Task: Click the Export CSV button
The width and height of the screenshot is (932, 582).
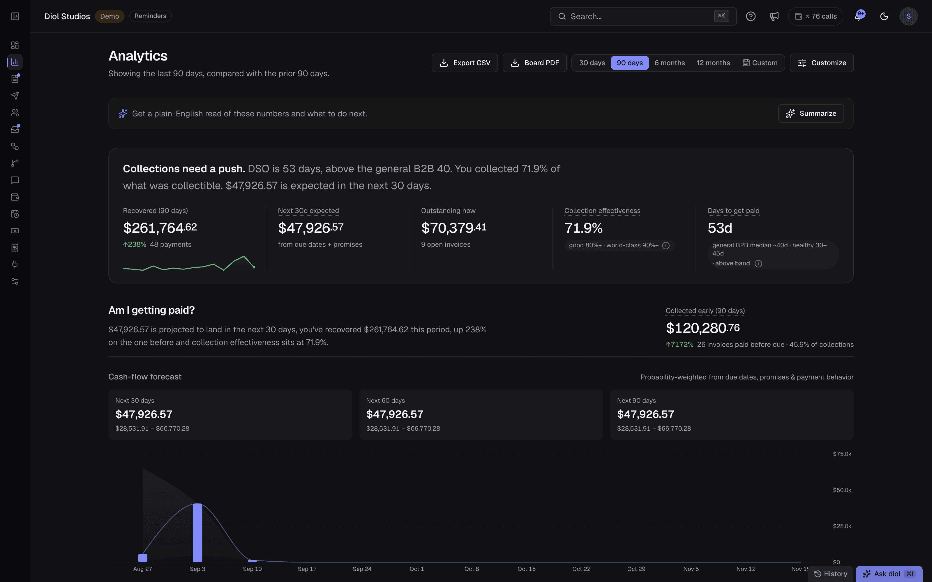Action: [465, 63]
